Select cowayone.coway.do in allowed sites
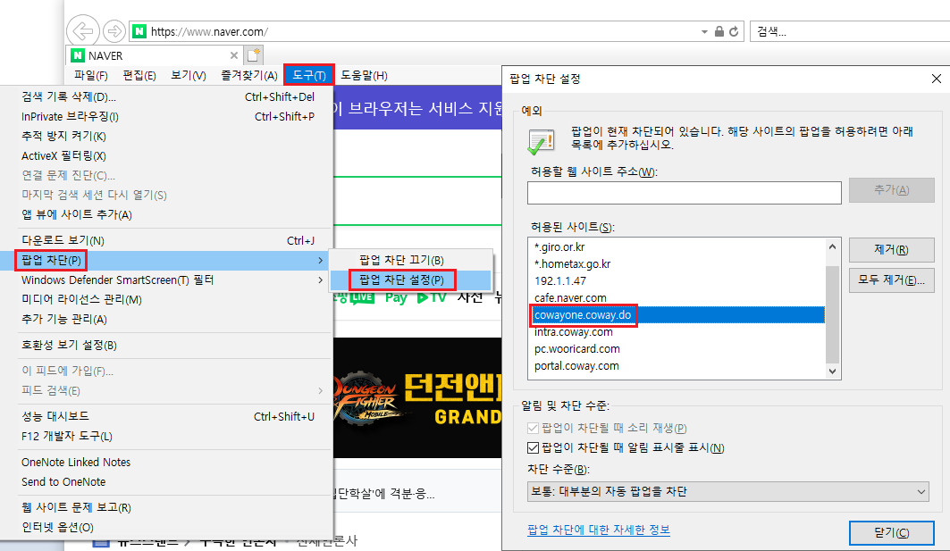 coord(677,315)
